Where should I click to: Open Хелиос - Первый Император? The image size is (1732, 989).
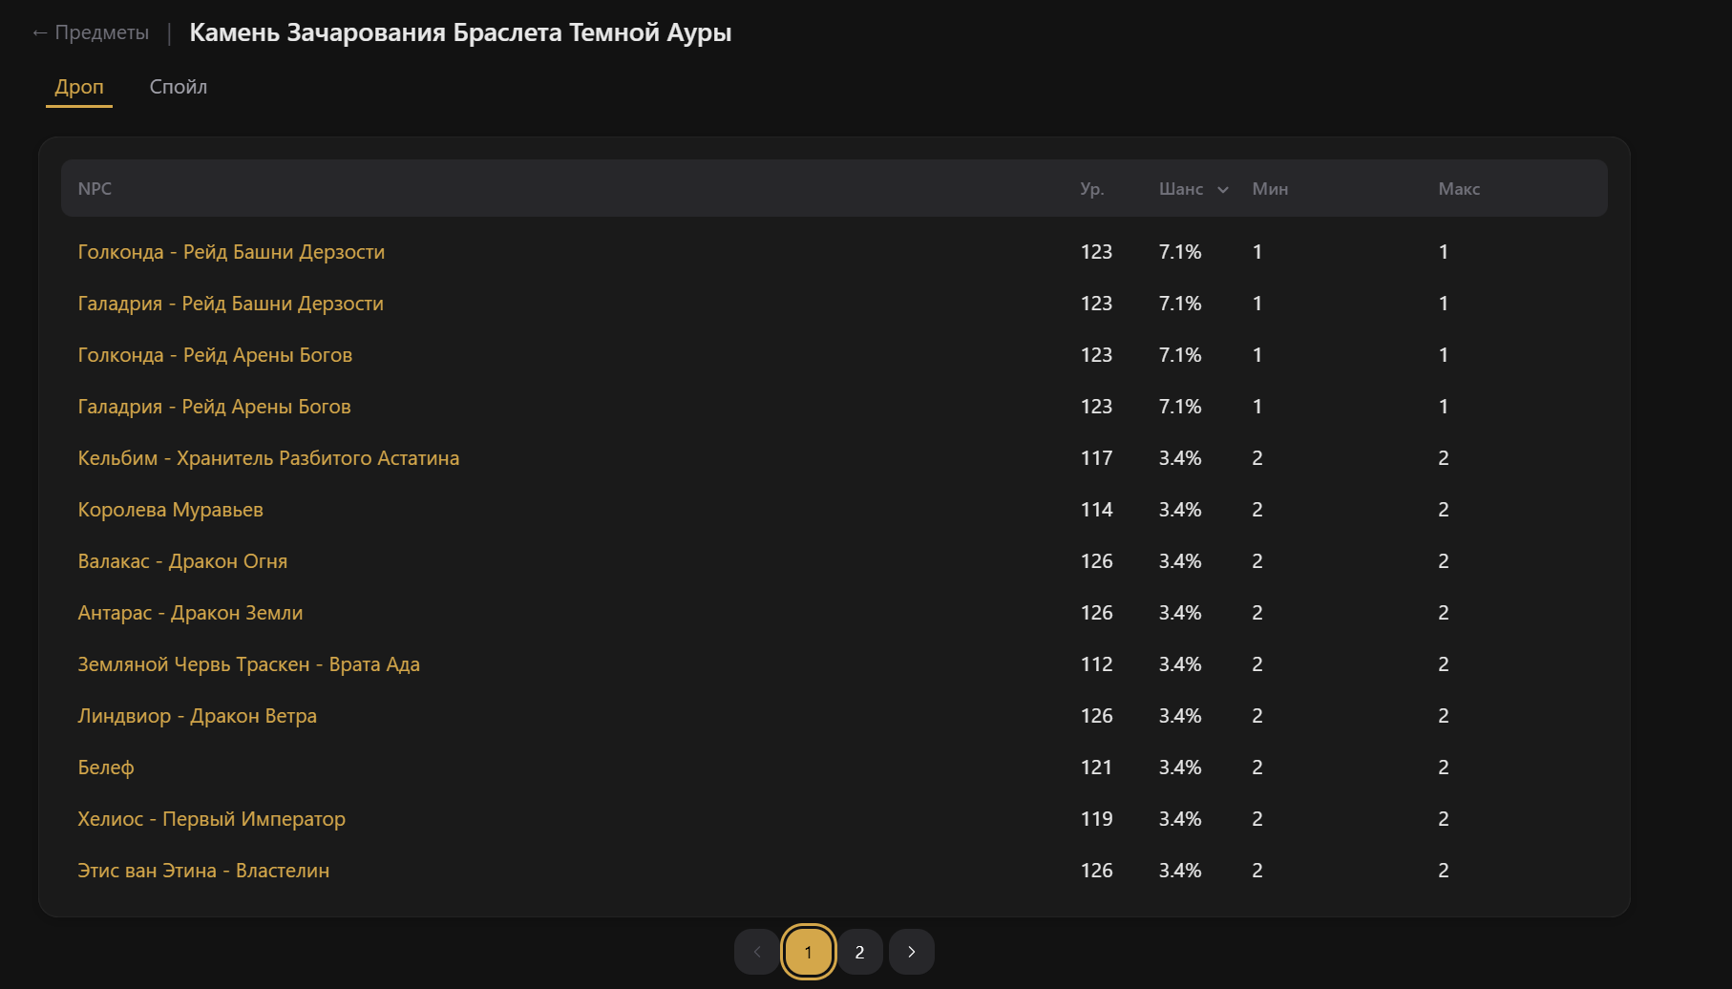click(x=211, y=819)
